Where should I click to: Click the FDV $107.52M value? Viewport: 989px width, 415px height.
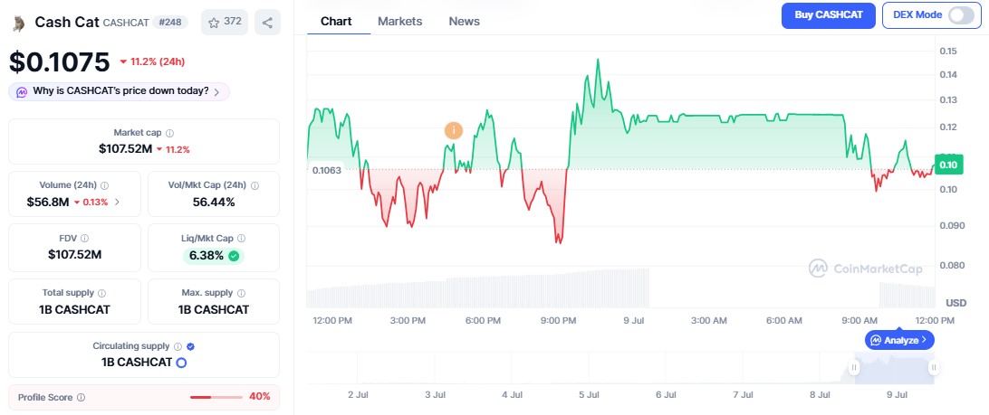click(74, 255)
